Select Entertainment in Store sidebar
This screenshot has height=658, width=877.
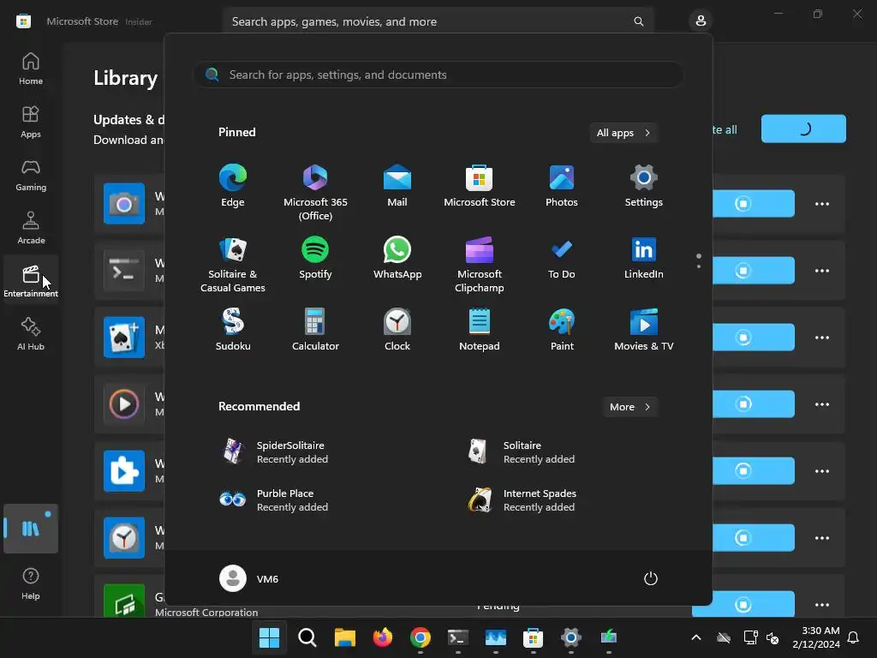31,281
